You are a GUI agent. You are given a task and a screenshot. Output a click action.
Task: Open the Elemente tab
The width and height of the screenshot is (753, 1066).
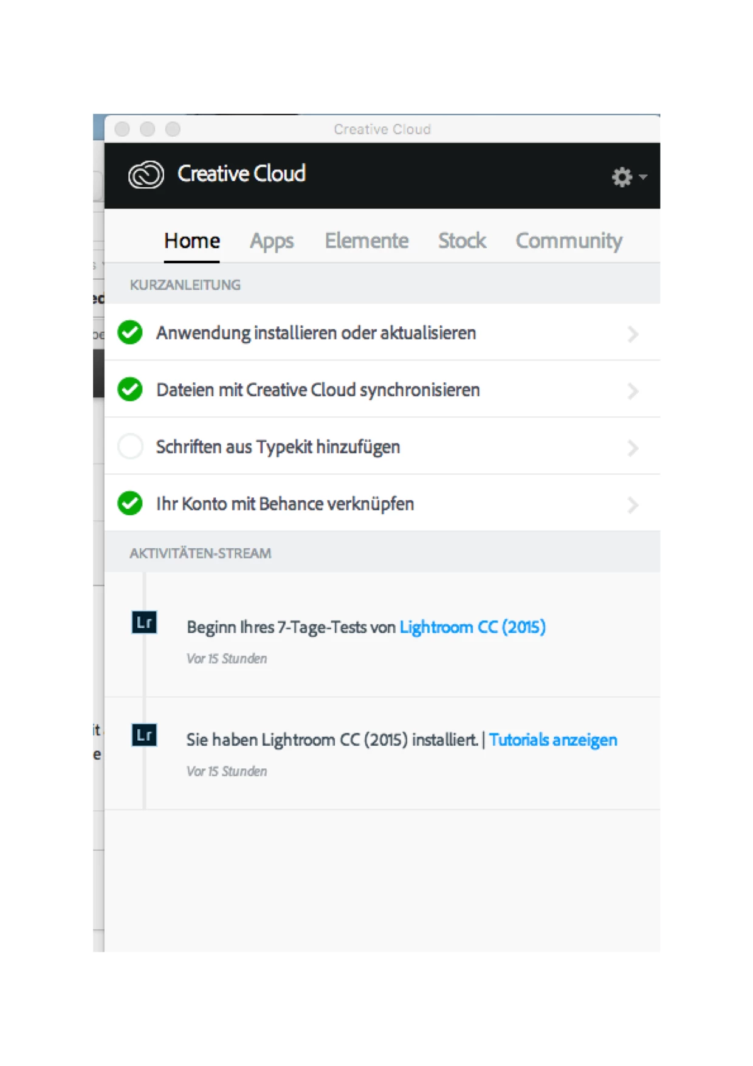[366, 241]
